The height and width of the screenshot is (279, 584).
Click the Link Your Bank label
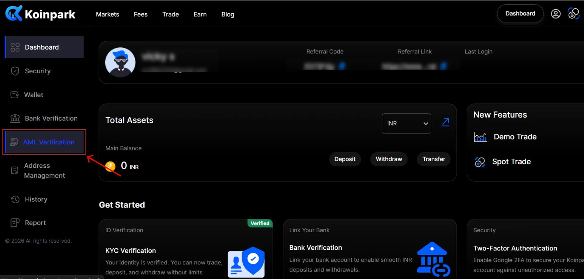coord(309,230)
